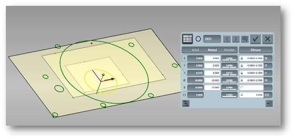This screenshot has width=295, height=140.
Task: Click the CIR23 feature name field
Action: 212,39
